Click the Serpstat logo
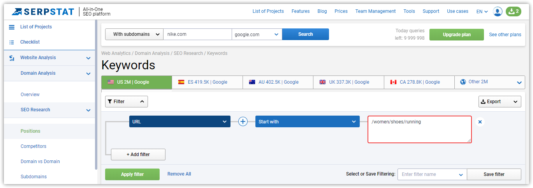 click(43, 12)
